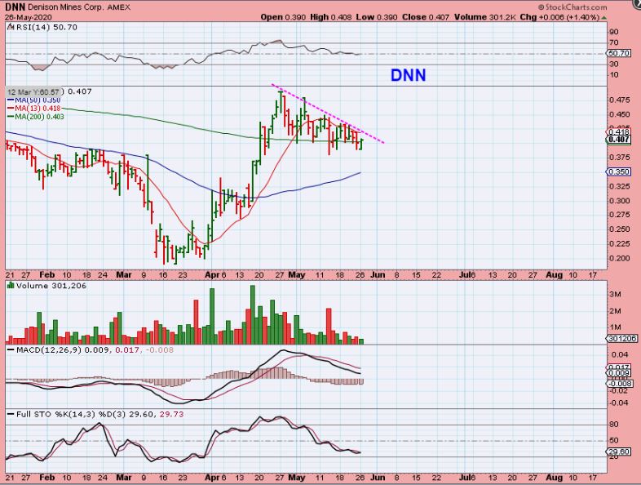641x485 pixels.
Task: Click the 0.200 price axis label
Action: coord(619,258)
